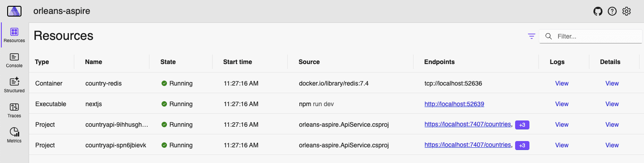Select the nextjs name cell
This screenshot has width=644, height=163.
point(94,104)
